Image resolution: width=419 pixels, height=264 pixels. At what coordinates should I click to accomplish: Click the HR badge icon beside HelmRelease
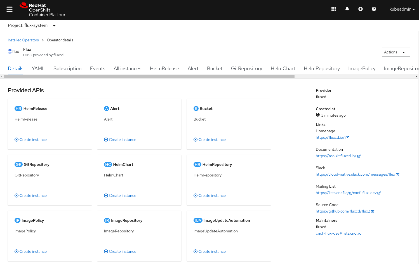[18, 109]
